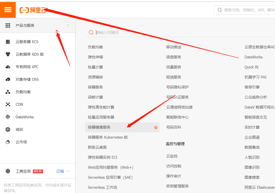275x193 pixels.
Task: Open 云通信网络加速 product link
Action: pyautogui.click(x=179, y=107)
